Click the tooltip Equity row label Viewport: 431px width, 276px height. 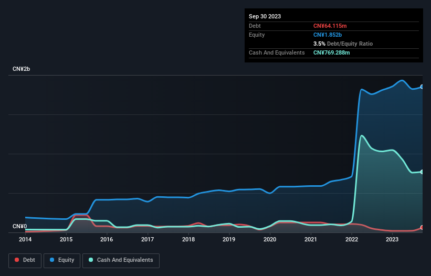(257, 35)
